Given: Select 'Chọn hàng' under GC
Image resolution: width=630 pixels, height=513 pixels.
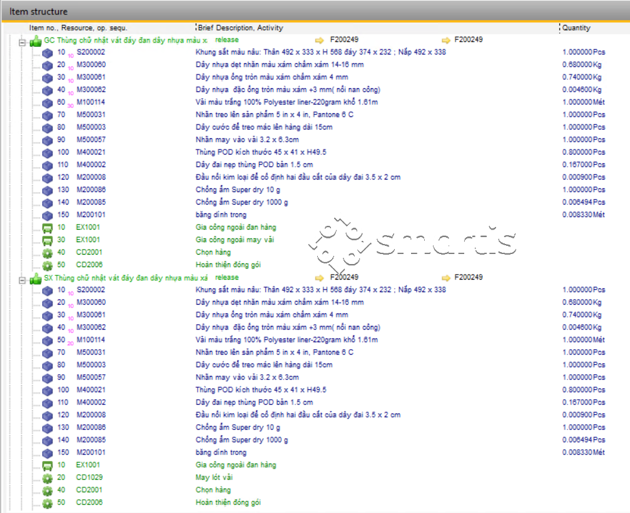Looking at the screenshot, I should (213, 252).
